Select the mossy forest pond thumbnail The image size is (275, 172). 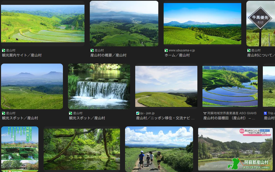point(82,149)
